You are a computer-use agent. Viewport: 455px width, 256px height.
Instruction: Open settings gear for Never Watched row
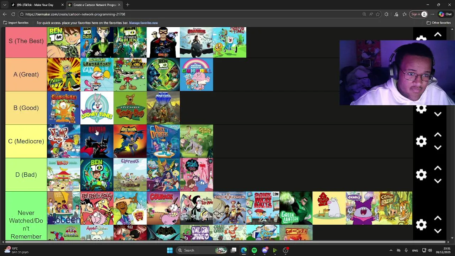tap(421, 225)
